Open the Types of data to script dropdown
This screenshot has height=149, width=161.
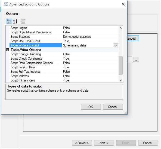coord(116,45)
